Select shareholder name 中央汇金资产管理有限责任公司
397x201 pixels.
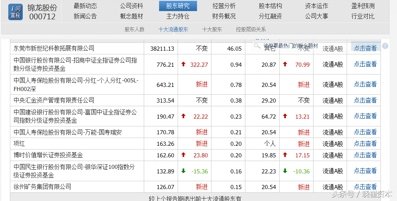[x=54, y=100]
